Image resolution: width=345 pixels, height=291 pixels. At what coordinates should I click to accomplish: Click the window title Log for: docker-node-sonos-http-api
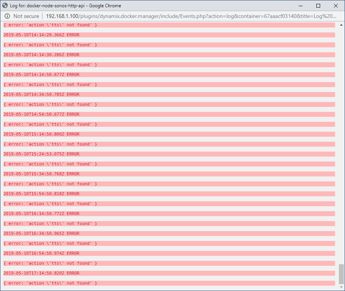[x=65, y=6]
